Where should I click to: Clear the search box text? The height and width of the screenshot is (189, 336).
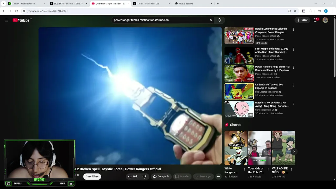[x=211, y=20]
